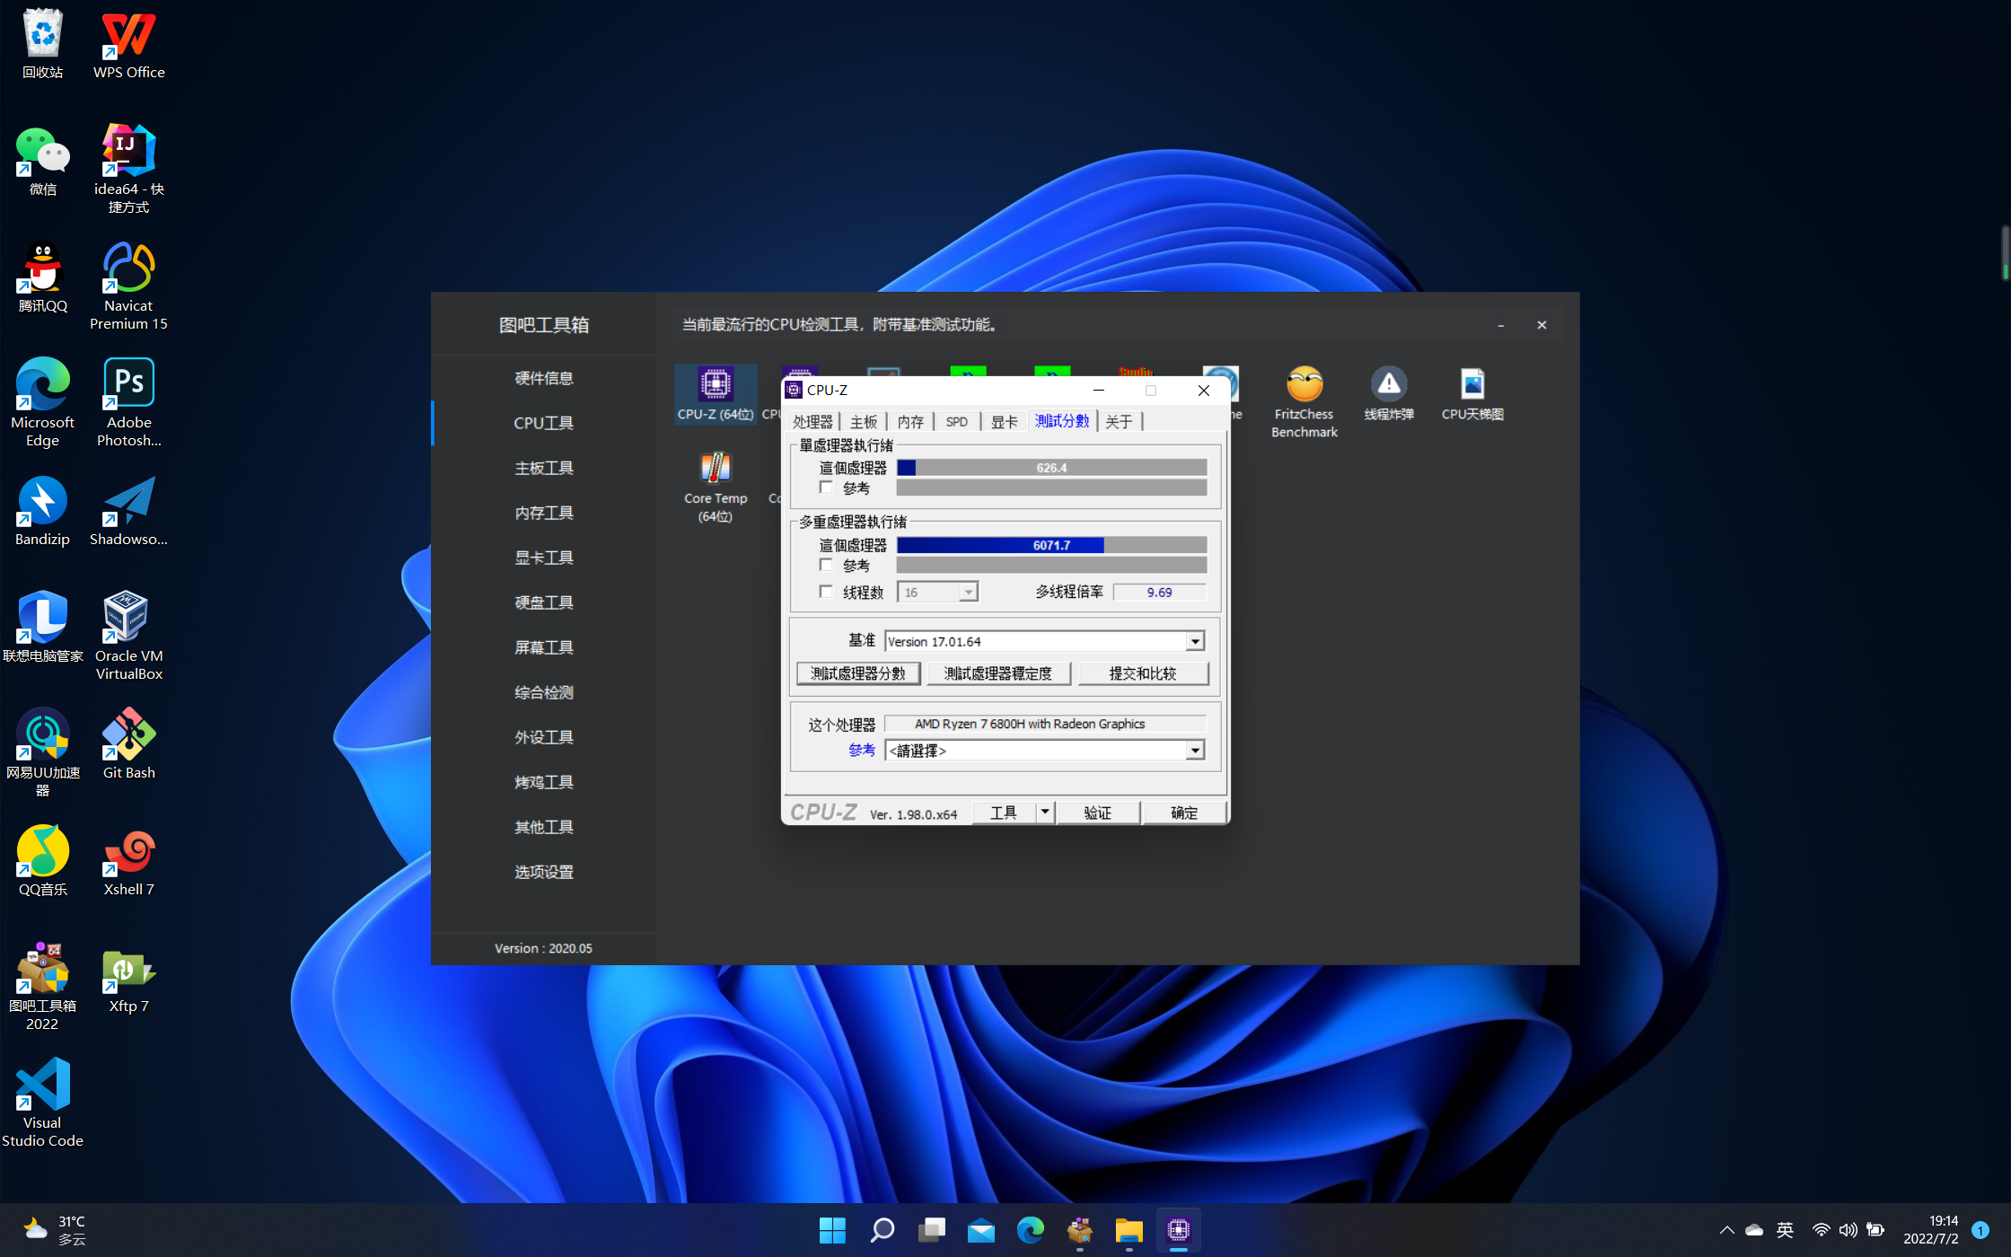Click single-thread score bar 626.4
The width and height of the screenshot is (2011, 1257).
tap(1051, 468)
